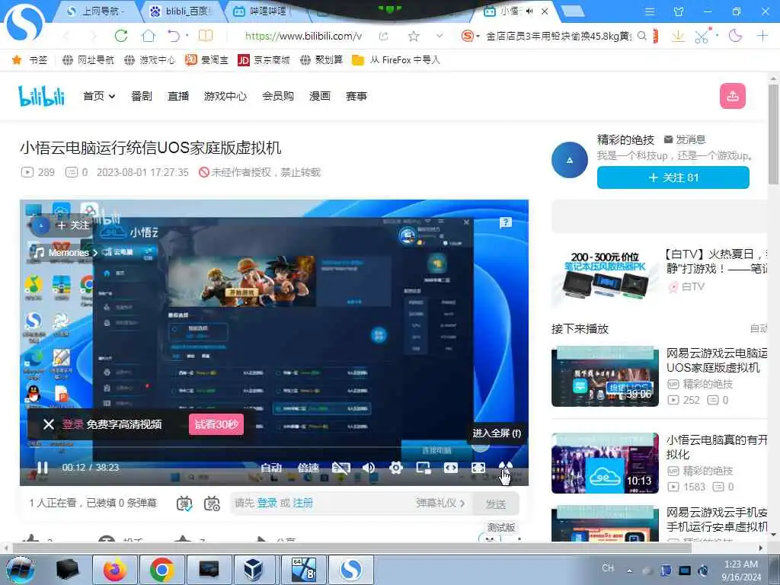Open the 直播 navigation item
780x585 pixels.
point(178,96)
